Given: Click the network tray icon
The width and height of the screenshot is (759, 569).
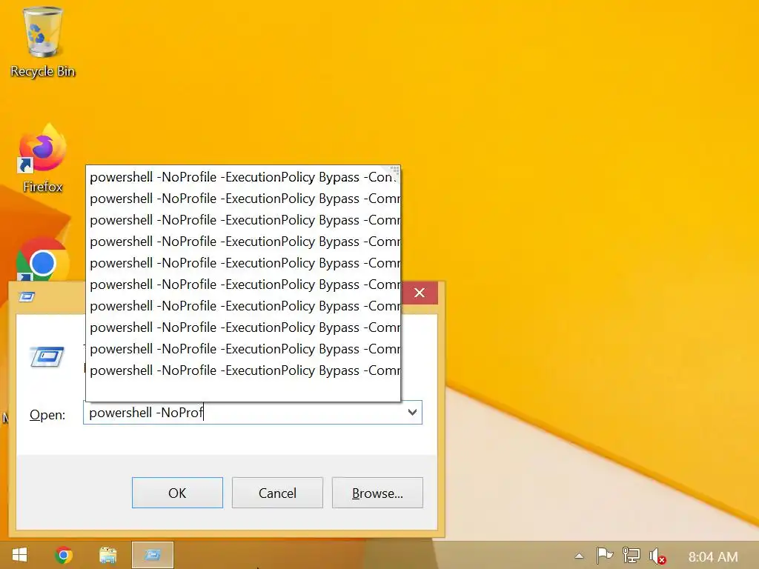Looking at the screenshot, I should pyautogui.click(x=631, y=556).
